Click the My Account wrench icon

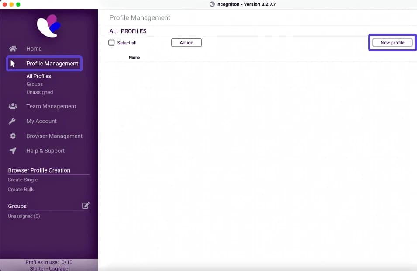pos(13,121)
